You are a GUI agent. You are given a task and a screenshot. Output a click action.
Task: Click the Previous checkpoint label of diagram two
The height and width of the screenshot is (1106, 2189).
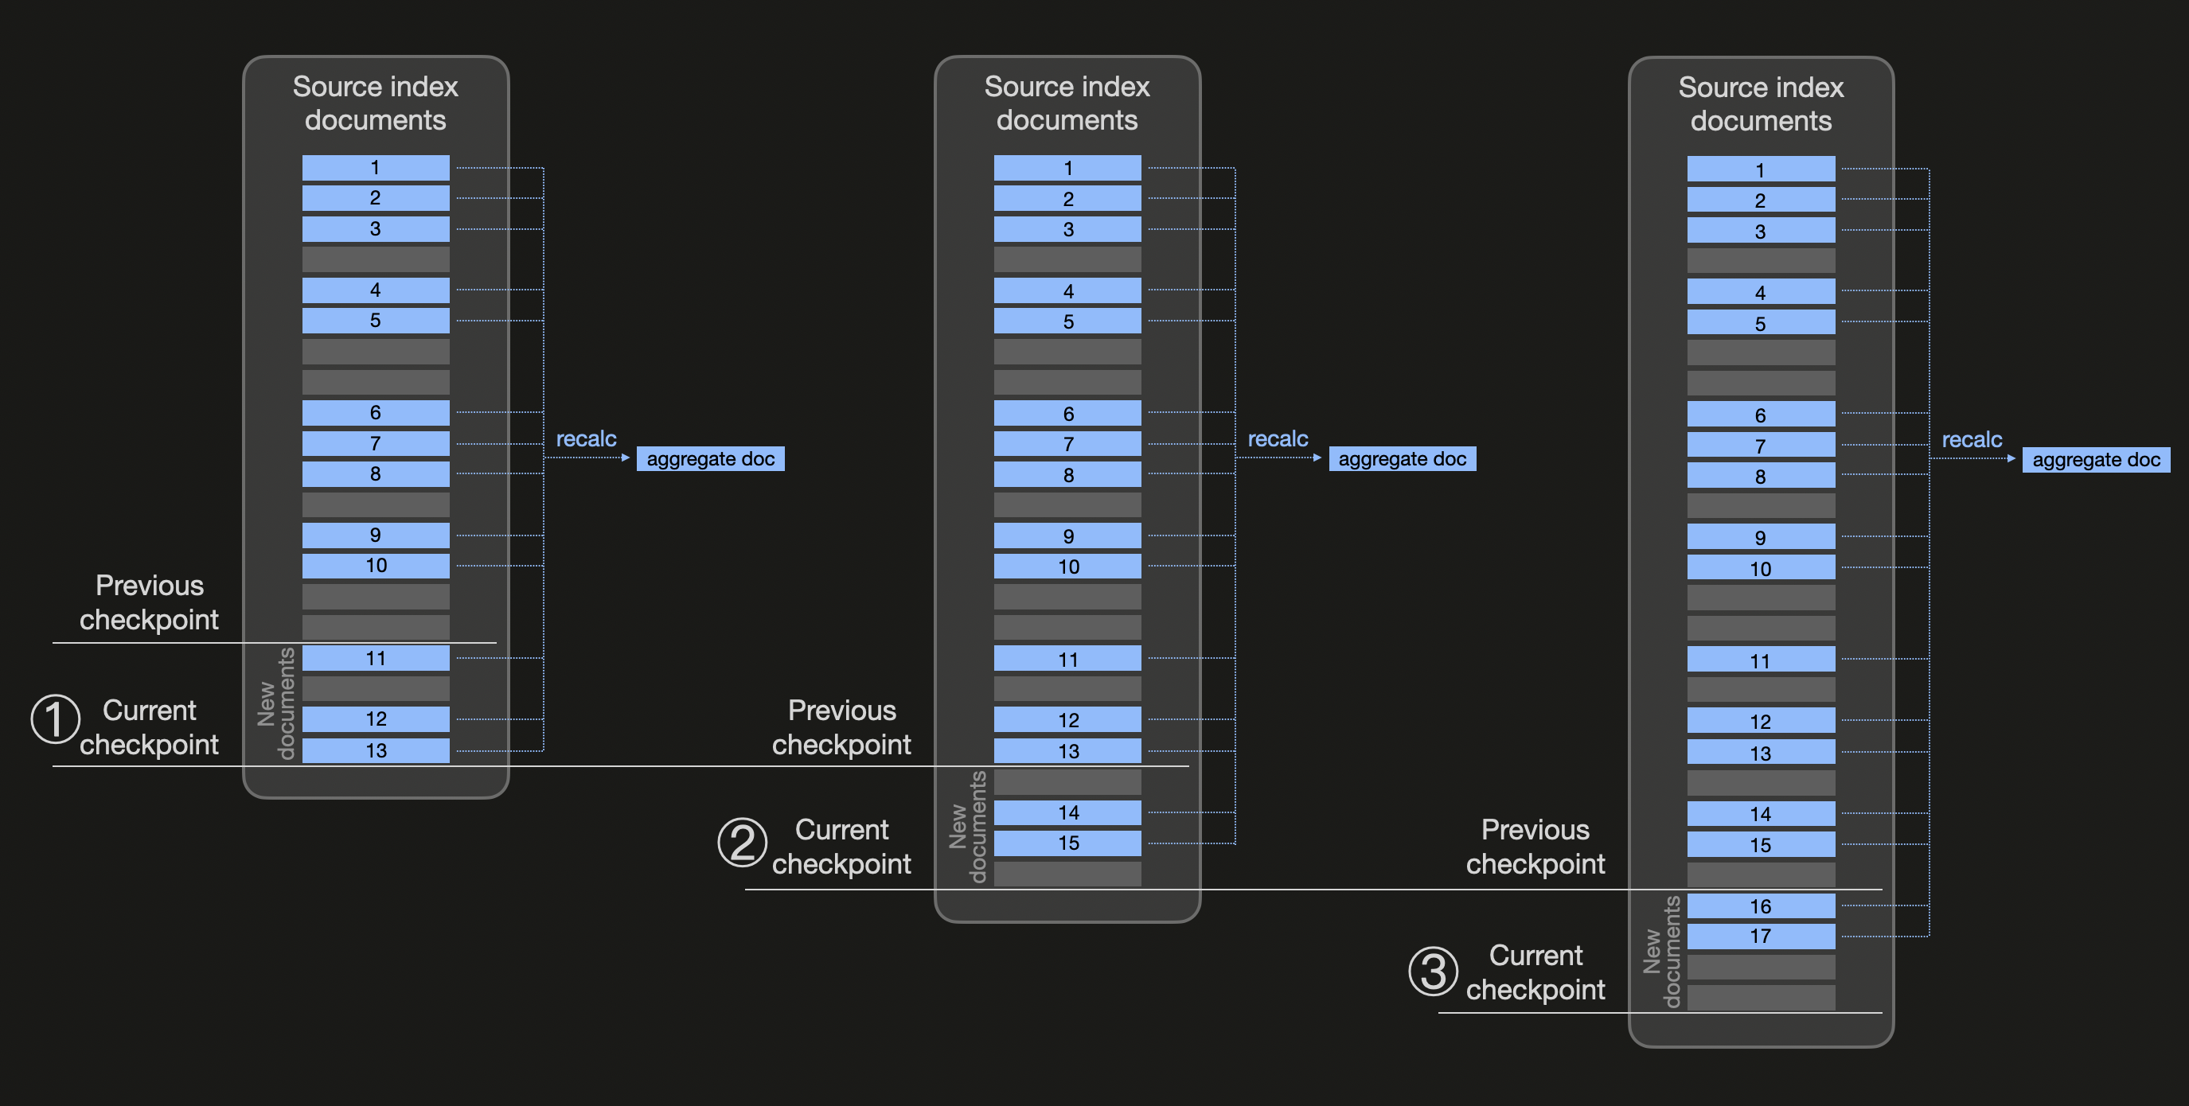click(841, 727)
